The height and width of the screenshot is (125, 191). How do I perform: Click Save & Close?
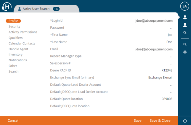(x=160, y=121)
